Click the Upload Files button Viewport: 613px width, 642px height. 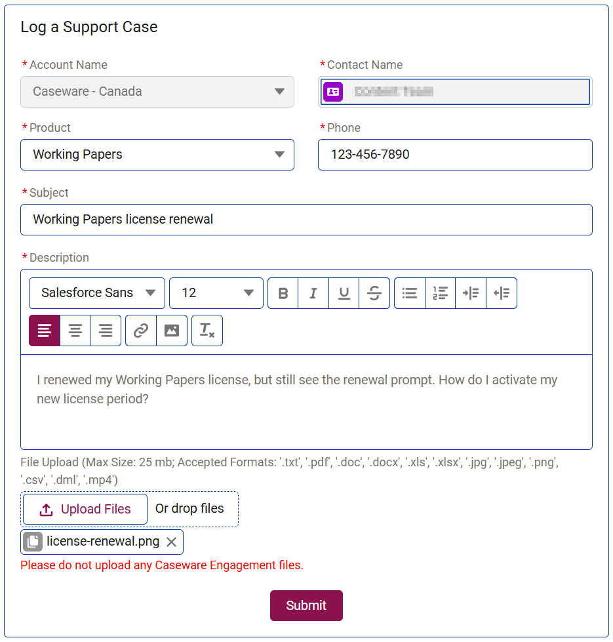[85, 509]
